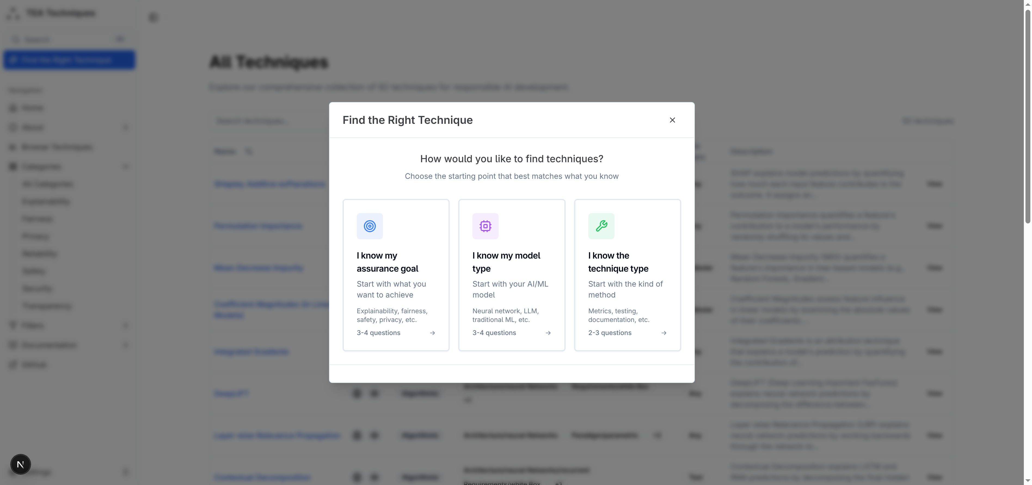The height and width of the screenshot is (485, 1032).
Task: Click the Find the Right Technique sidebar button
Action: [69, 60]
